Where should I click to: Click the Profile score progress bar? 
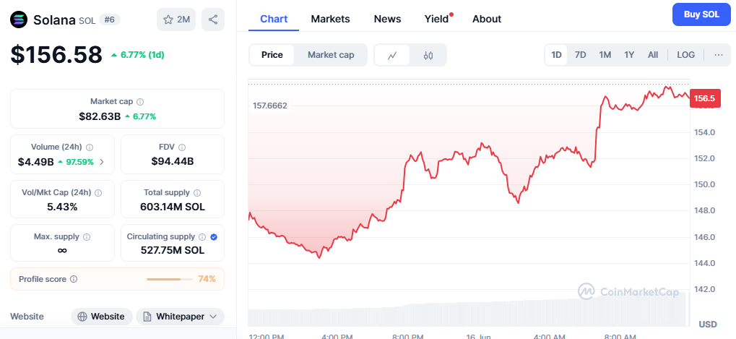(170, 279)
